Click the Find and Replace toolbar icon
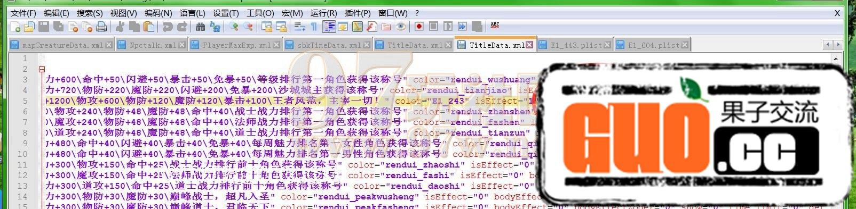The image size is (856, 209). coord(215,27)
